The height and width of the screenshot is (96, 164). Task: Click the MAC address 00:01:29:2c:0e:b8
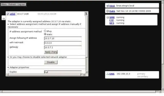(x=47, y=14)
